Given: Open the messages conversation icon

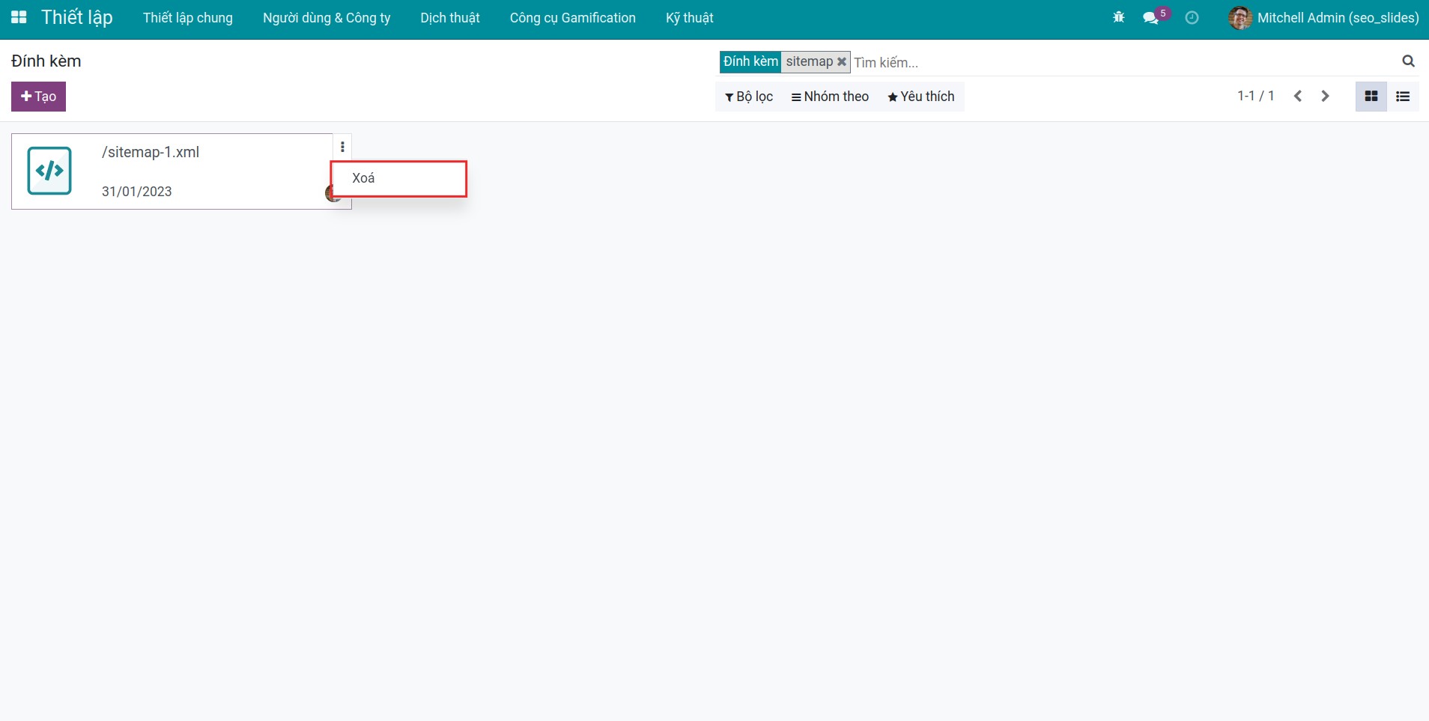Looking at the screenshot, I should pyautogui.click(x=1150, y=18).
